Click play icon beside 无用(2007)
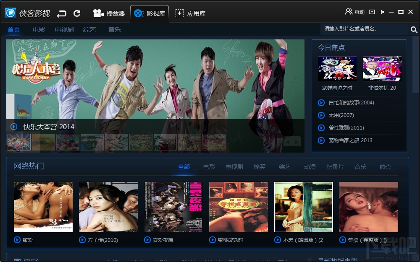Screen dimensions: 420x262 321,115
